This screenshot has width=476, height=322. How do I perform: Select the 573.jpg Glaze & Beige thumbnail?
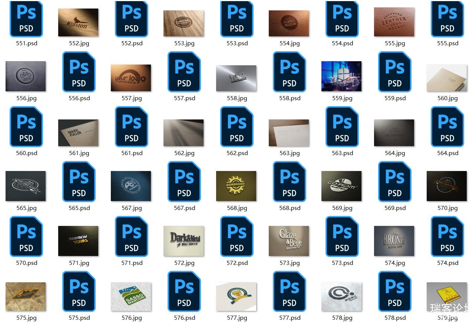point(289,241)
